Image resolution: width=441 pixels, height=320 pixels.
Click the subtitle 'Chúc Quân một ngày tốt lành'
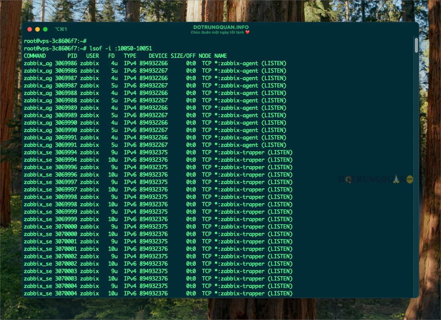[217, 32]
